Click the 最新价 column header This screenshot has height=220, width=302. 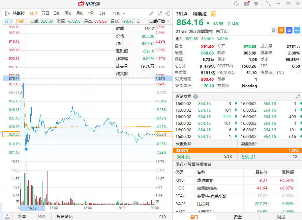[x=261, y=172]
